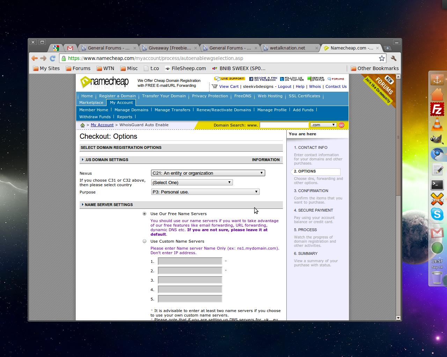Click the browser Back arrow

[34, 58]
